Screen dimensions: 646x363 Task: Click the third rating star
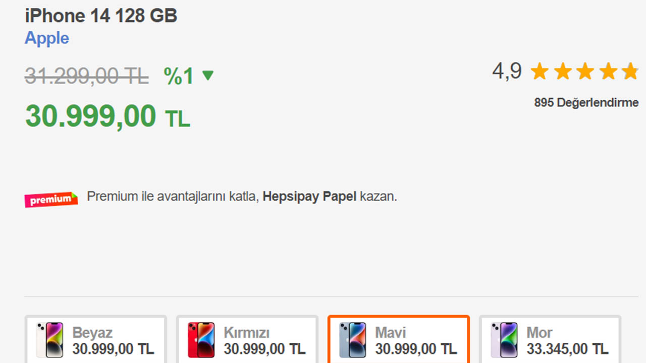point(585,72)
